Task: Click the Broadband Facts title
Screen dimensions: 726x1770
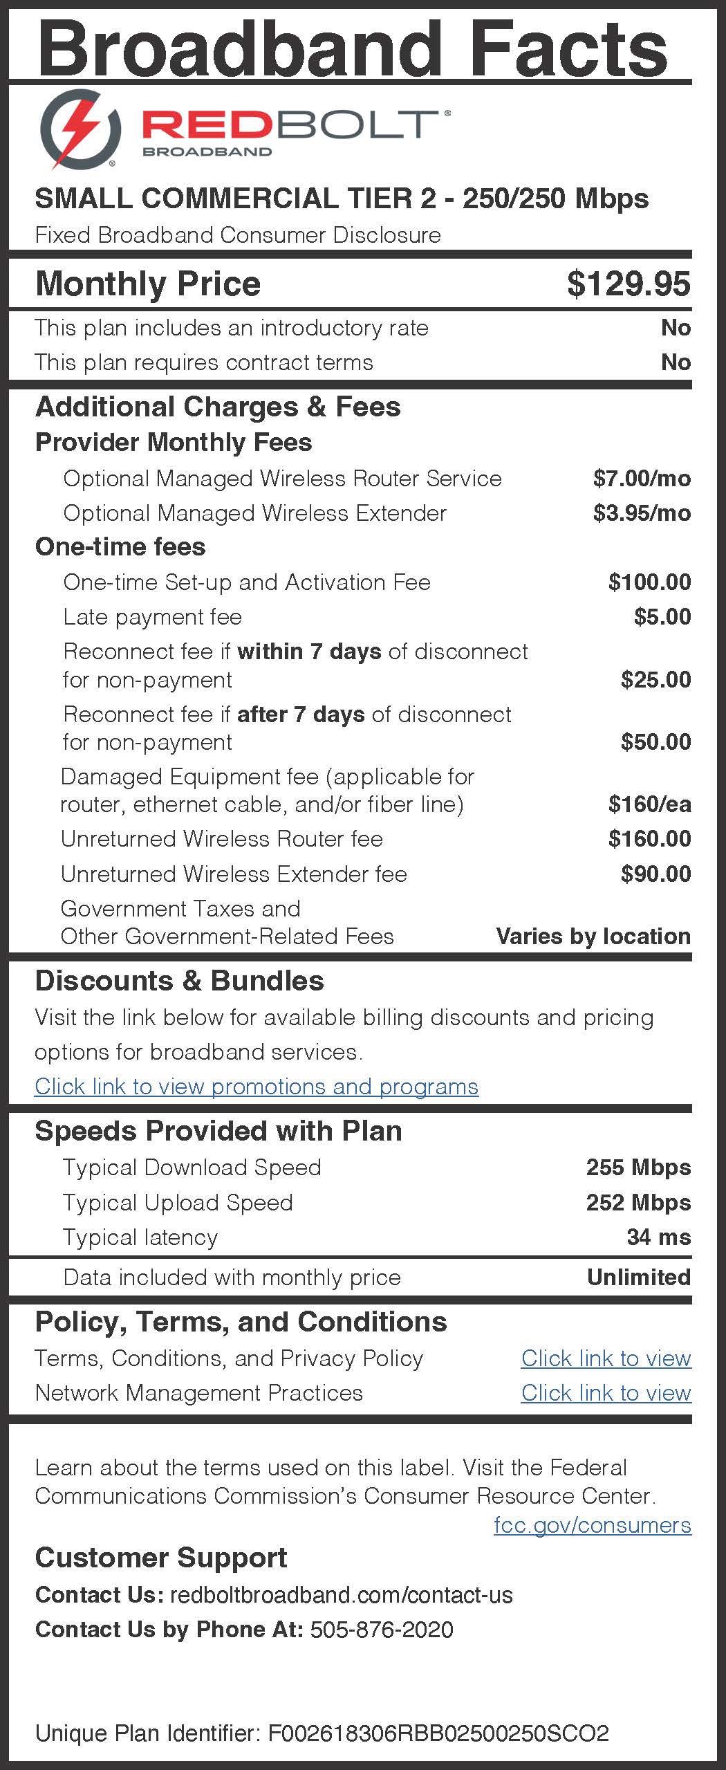Action: click(x=353, y=47)
